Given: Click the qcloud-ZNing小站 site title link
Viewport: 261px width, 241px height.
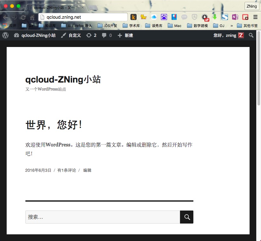Looking at the screenshot, I should [63, 79].
